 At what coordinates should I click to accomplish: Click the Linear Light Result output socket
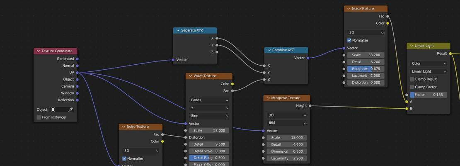(x=450, y=53)
